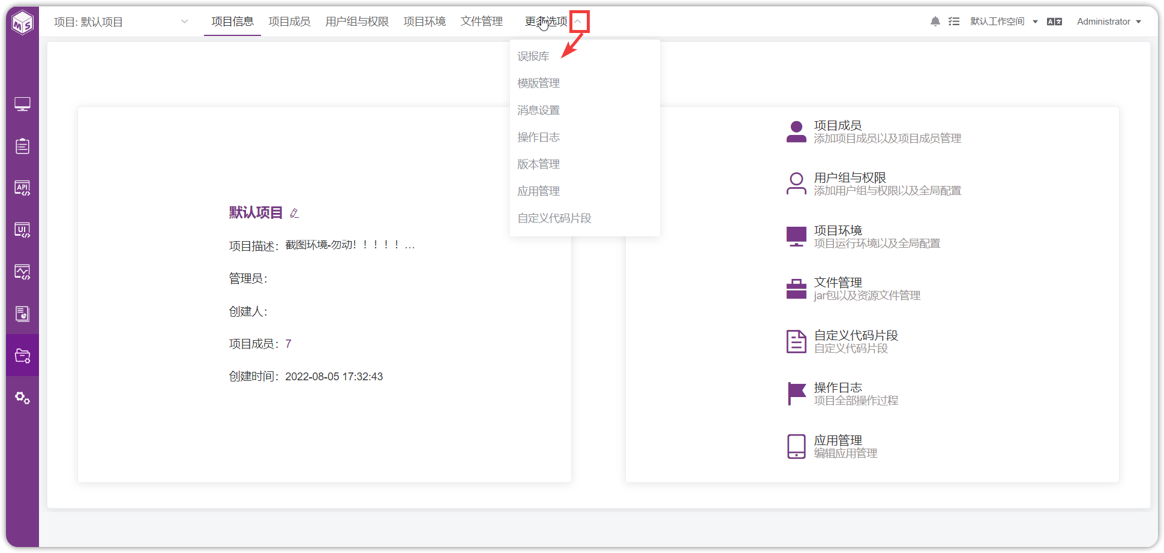Open 项目环境 link in right card
The image size is (1164, 553).
pos(838,230)
